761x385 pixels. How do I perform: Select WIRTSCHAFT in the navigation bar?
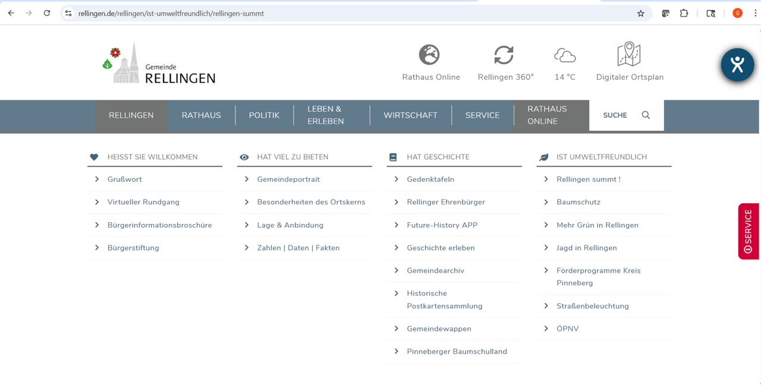click(x=410, y=115)
